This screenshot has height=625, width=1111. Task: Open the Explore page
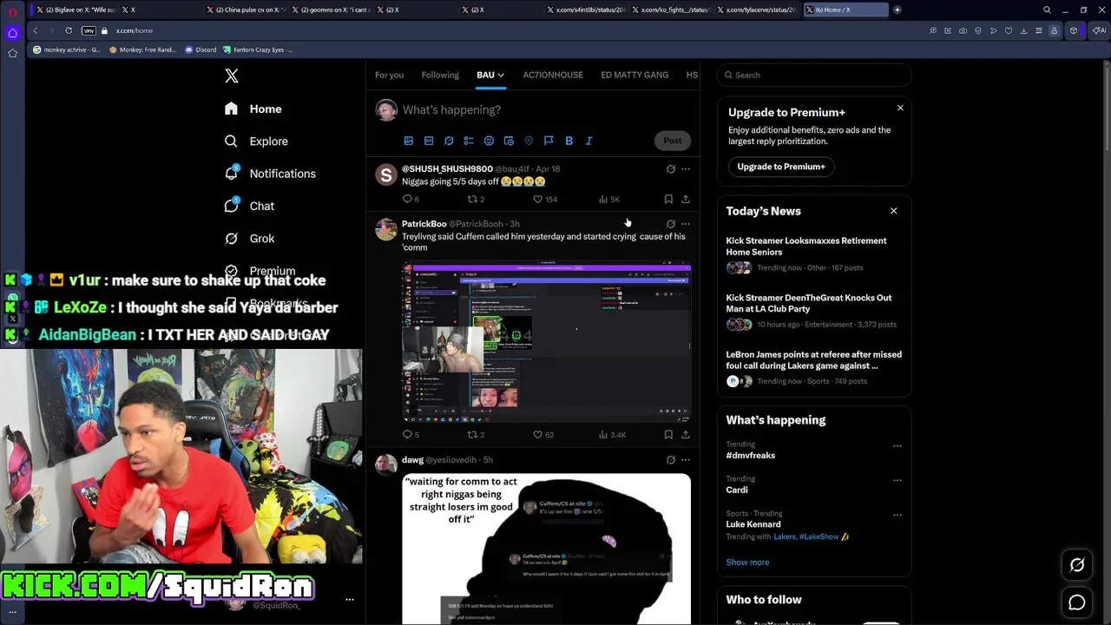[x=256, y=141]
